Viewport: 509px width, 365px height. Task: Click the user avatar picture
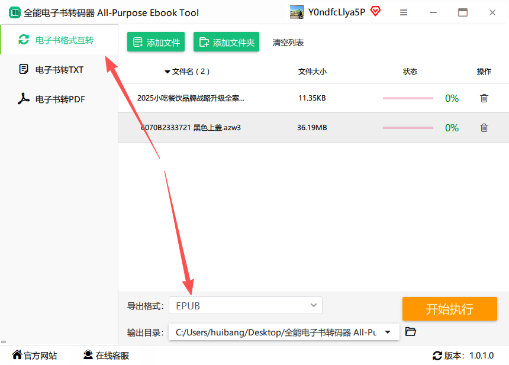(x=297, y=12)
